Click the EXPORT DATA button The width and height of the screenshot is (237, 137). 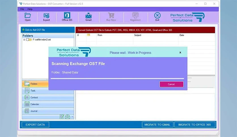pos(35,125)
